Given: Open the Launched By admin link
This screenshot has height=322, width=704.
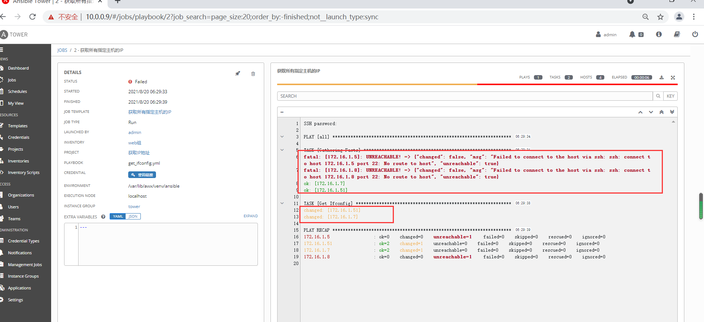Looking at the screenshot, I should [x=135, y=133].
